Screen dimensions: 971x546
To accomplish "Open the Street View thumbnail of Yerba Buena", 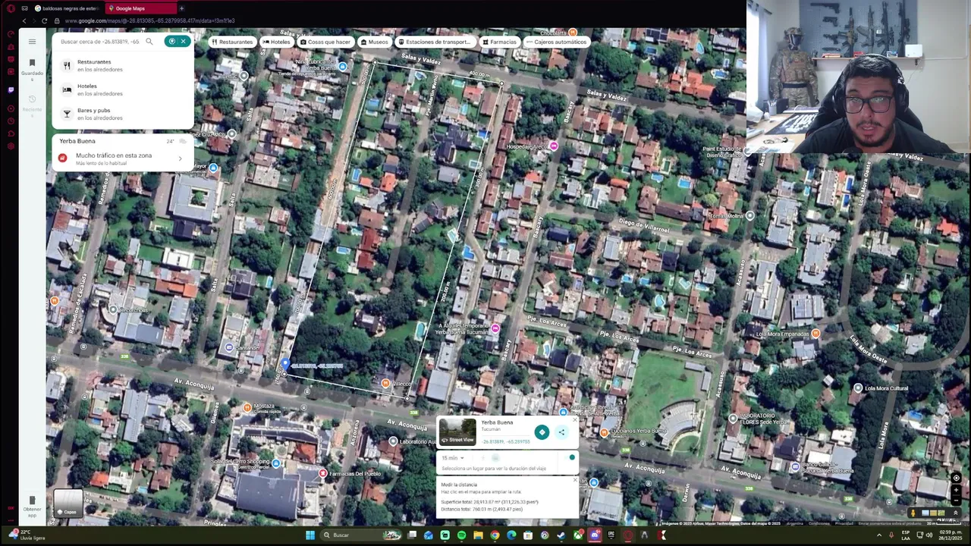I will click(x=457, y=431).
